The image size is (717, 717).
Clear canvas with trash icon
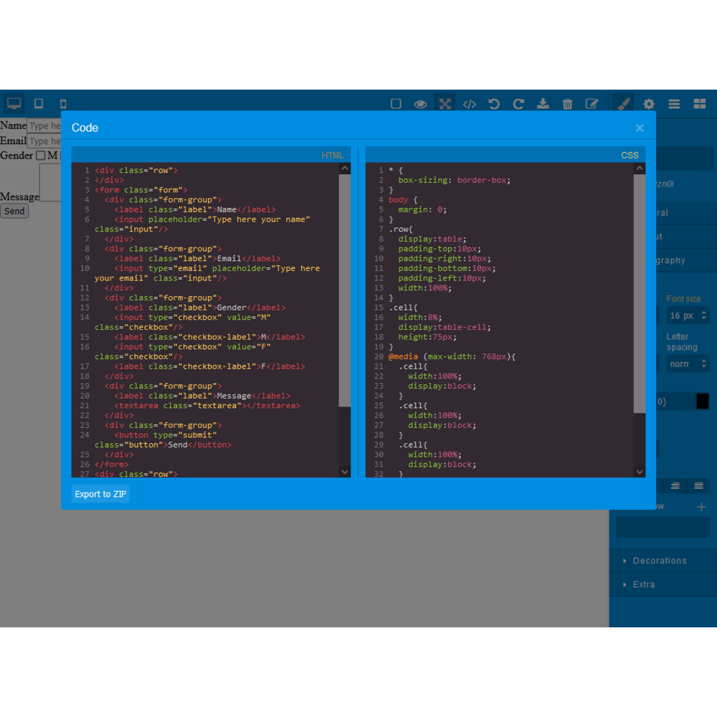pyautogui.click(x=567, y=104)
